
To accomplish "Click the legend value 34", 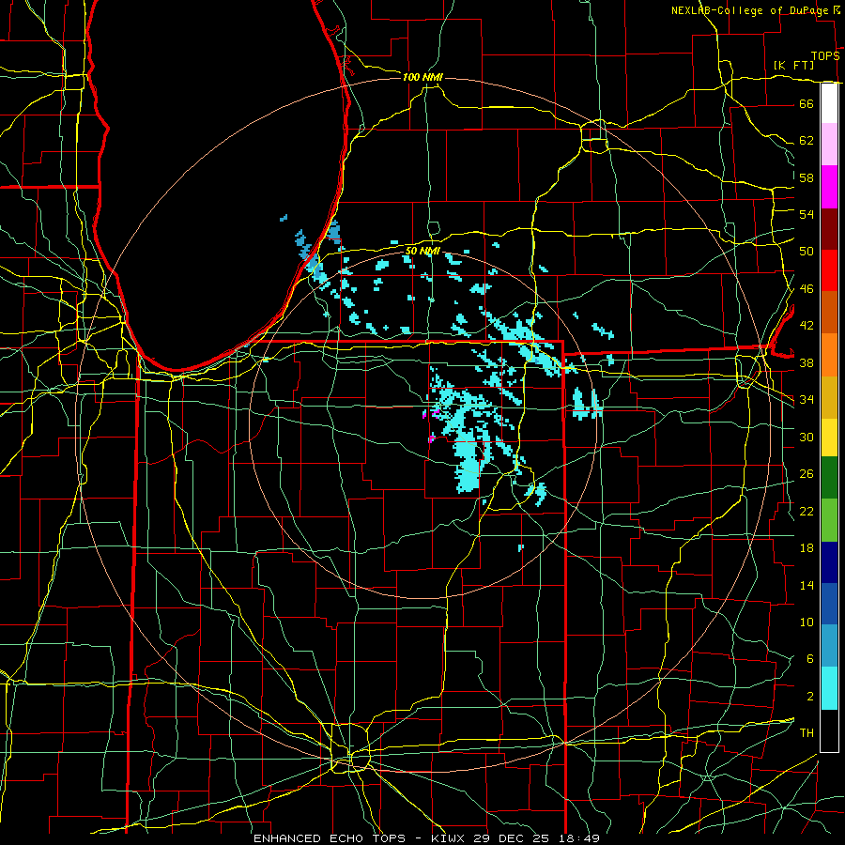I will tap(807, 400).
